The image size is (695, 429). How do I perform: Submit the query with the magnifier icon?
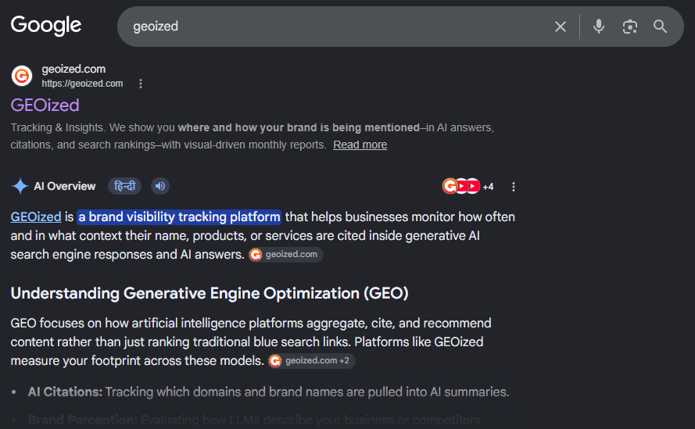(x=660, y=27)
